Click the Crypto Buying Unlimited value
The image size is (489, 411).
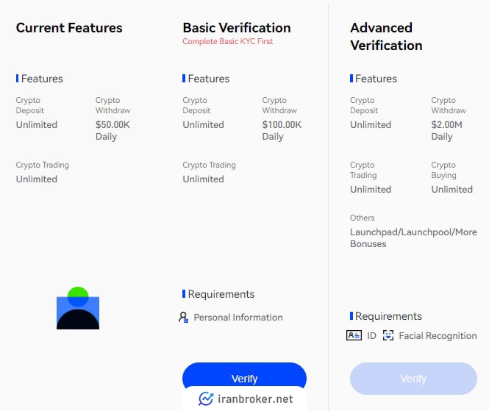(452, 189)
